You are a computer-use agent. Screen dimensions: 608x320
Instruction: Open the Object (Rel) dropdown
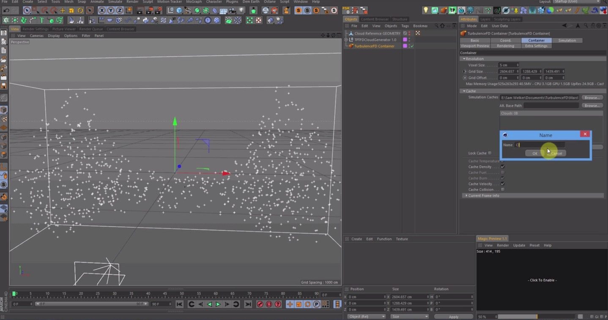366,316
